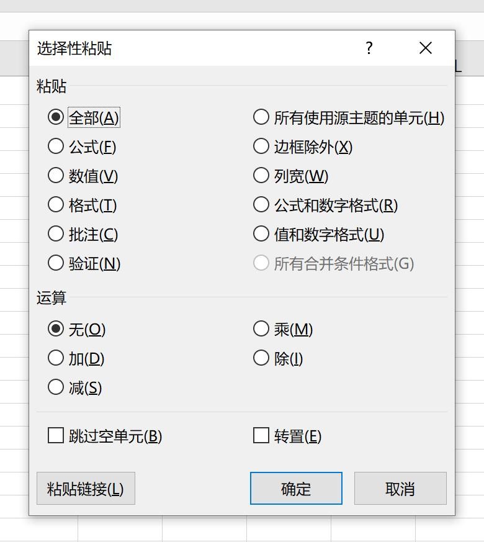The width and height of the screenshot is (484, 542).
Task: Confirm with the 确定 button
Action: (x=296, y=489)
